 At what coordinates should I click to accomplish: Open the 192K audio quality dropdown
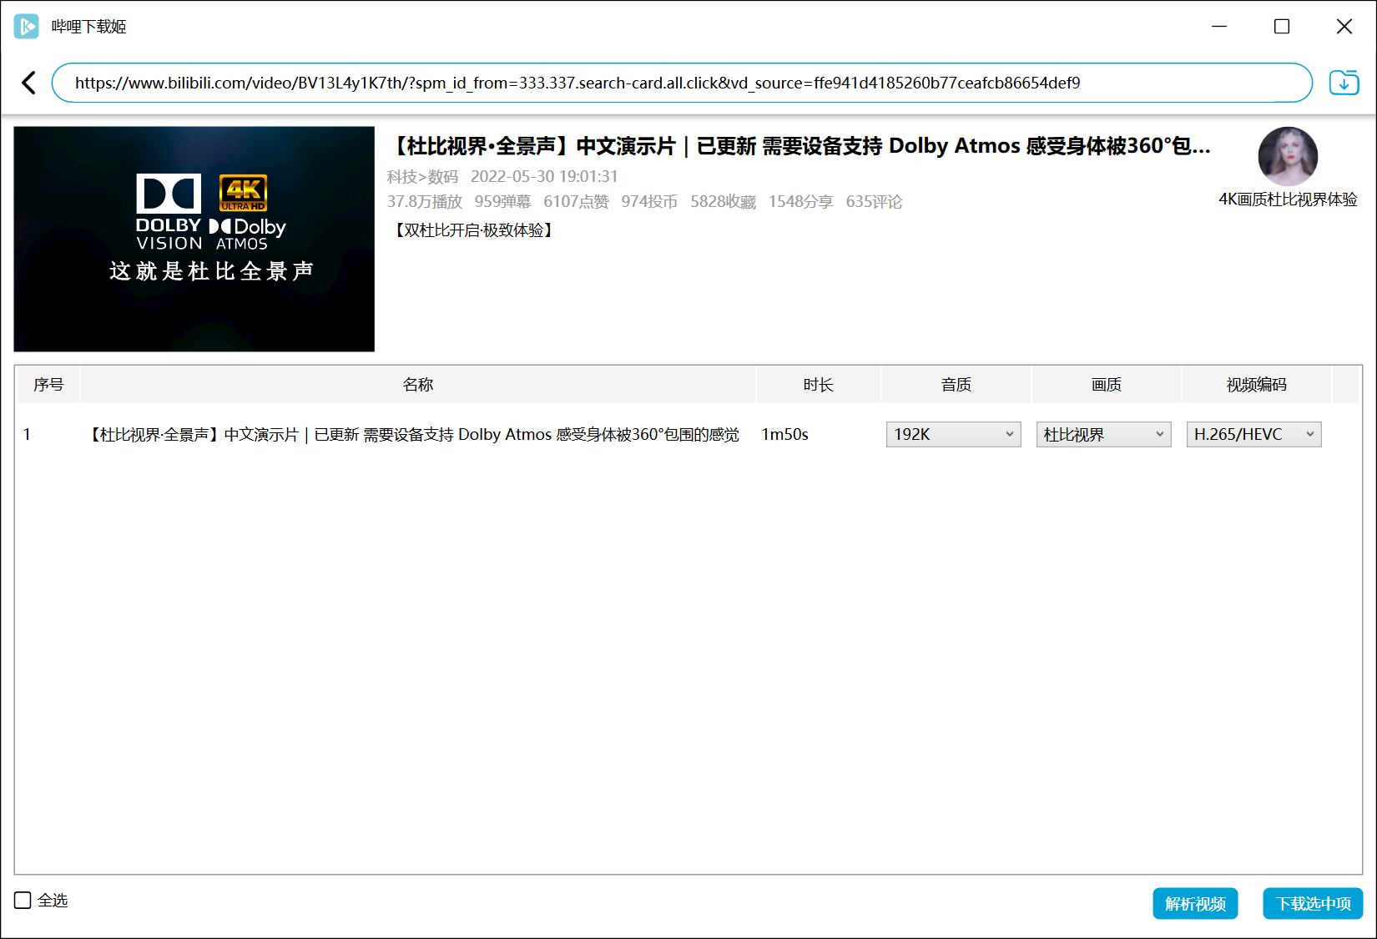tap(952, 434)
